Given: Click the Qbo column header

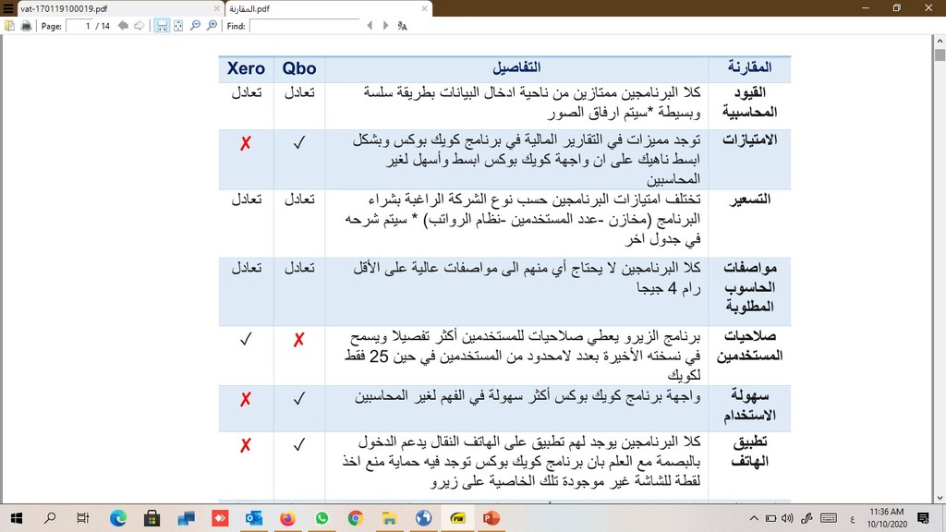Looking at the screenshot, I should point(299,68).
